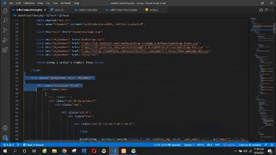
Task: Click the bootstrap-icons CDN link on line 23
Action: click(x=140, y=43)
